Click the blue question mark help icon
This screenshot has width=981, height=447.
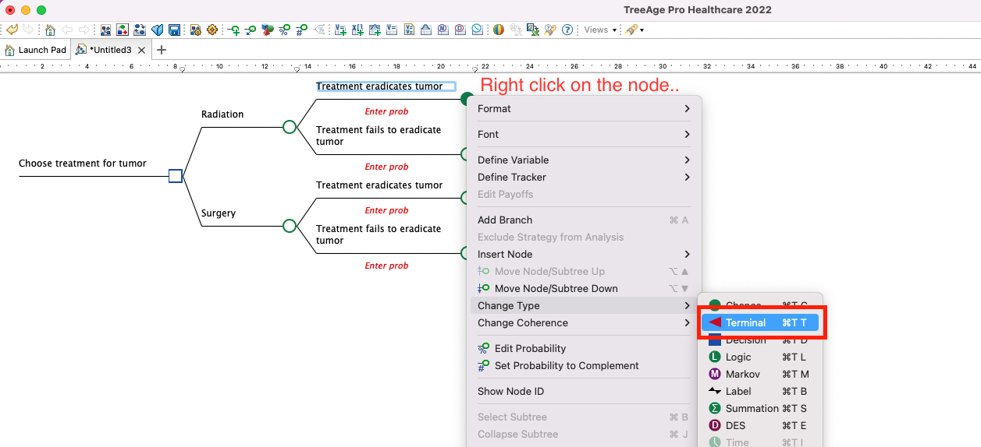coord(567,30)
